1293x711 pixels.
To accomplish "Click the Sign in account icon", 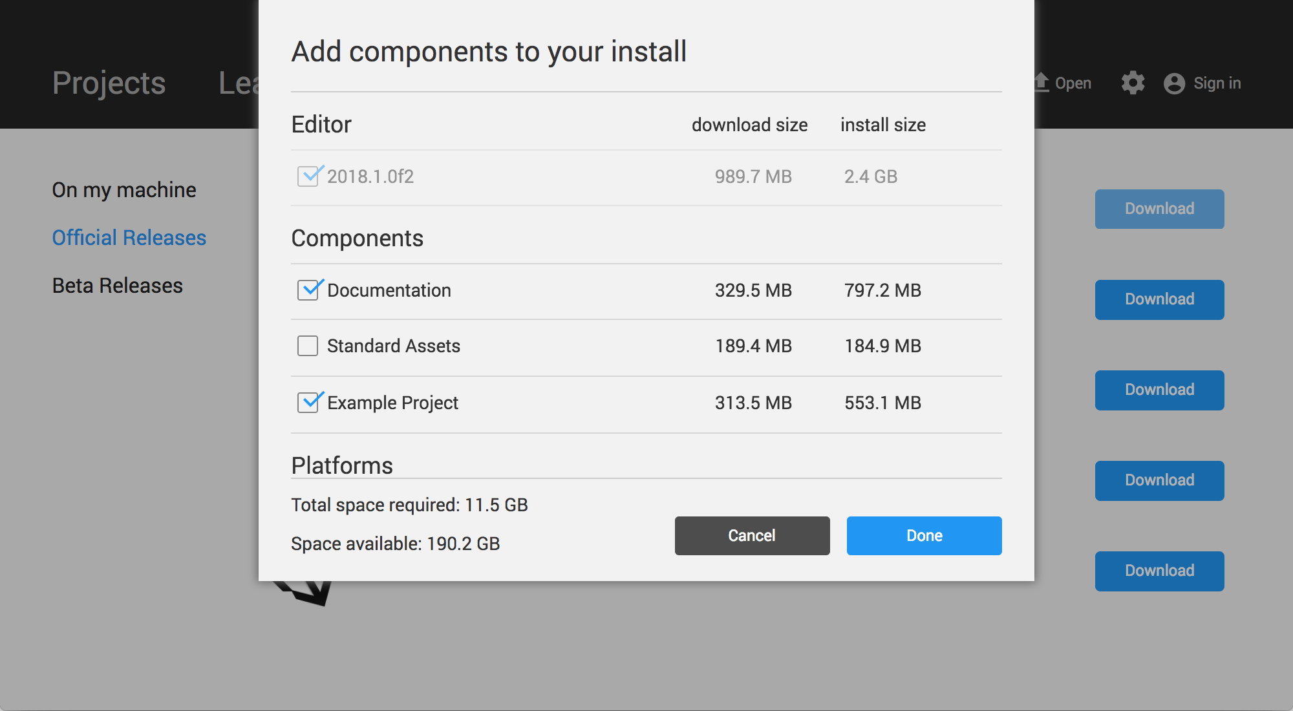I will click(x=1173, y=83).
